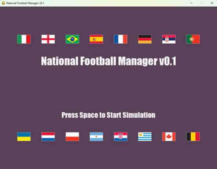Choose the Netherlands flag

click(48, 136)
